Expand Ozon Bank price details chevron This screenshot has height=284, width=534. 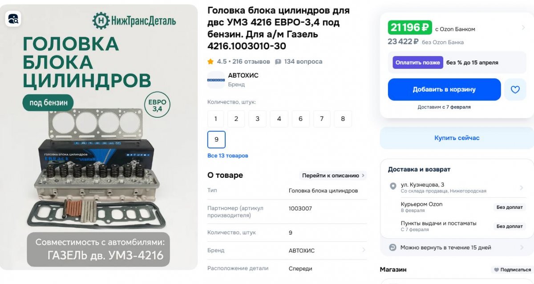pyautogui.click(x=523, y=28)
